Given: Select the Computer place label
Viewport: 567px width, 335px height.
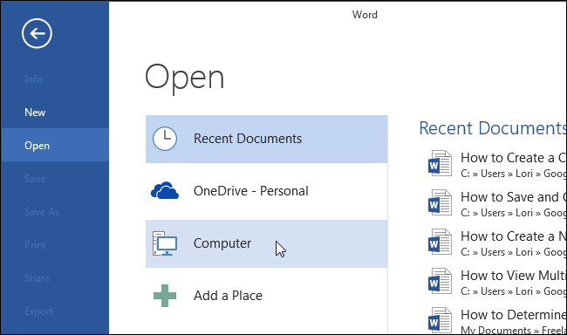Looking at the screenshot, I should coord(222,243).
